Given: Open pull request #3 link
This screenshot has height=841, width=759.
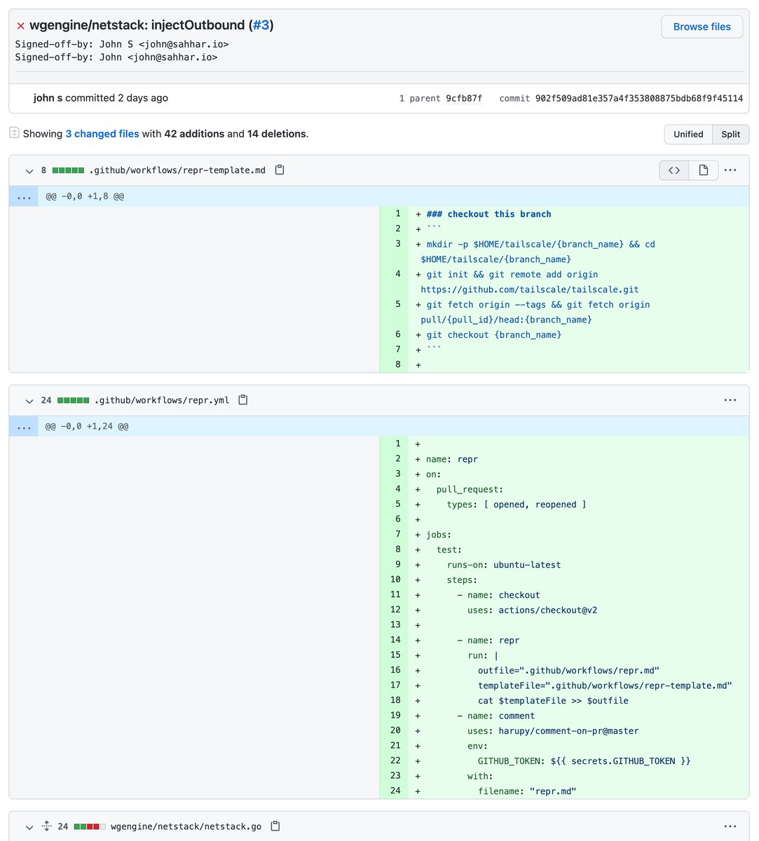Looking at the screenshot, I should pos(261,25).
